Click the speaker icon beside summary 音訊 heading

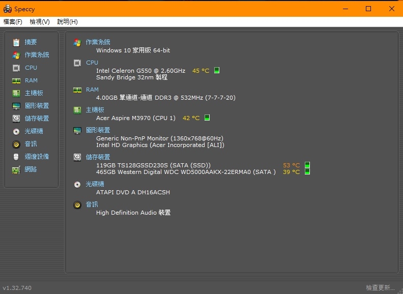[x=77, y=205]
